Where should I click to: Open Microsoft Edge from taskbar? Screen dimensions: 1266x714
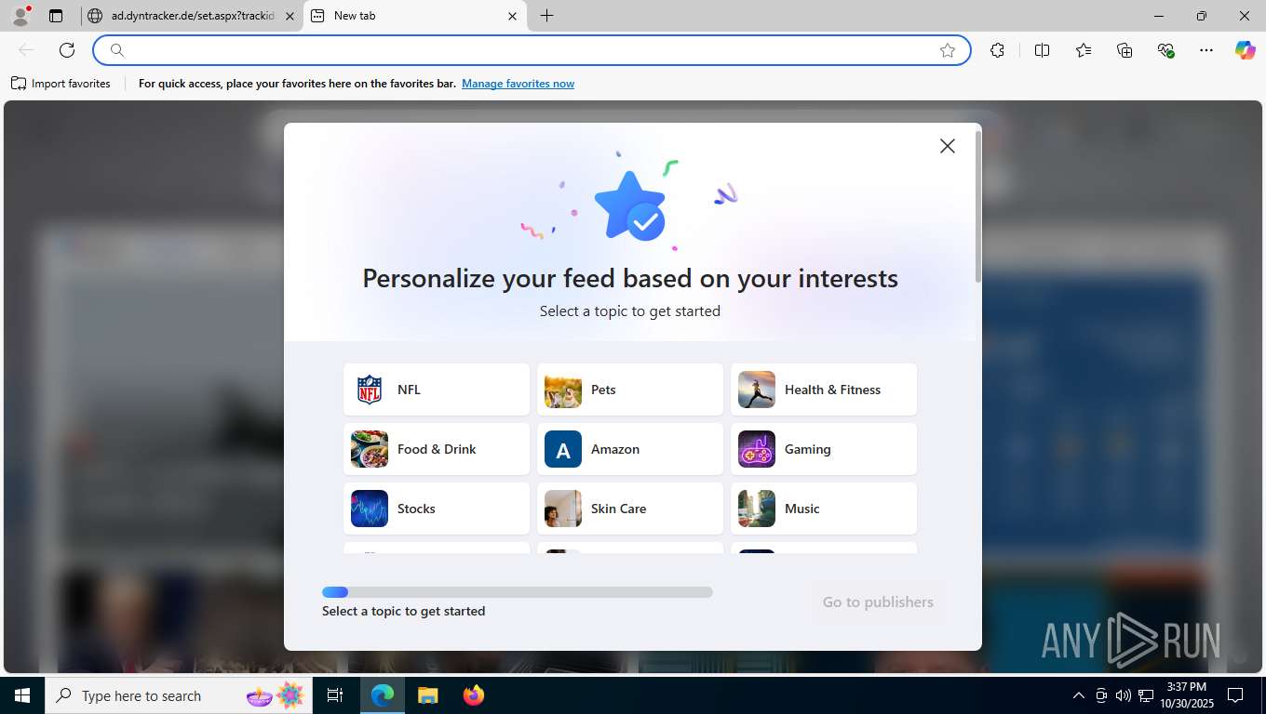pos(383,695)
